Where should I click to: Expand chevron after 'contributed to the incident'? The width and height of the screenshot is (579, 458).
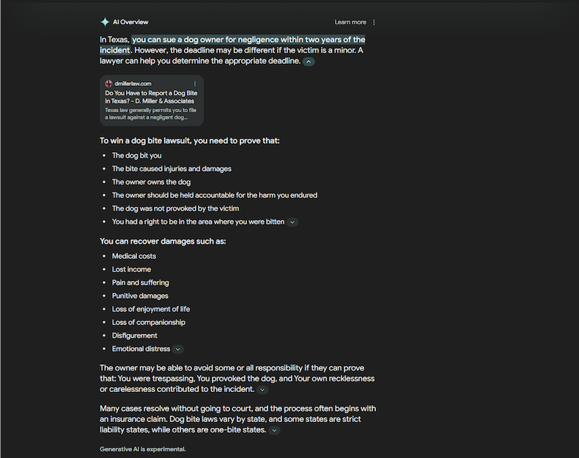[262, 390]
